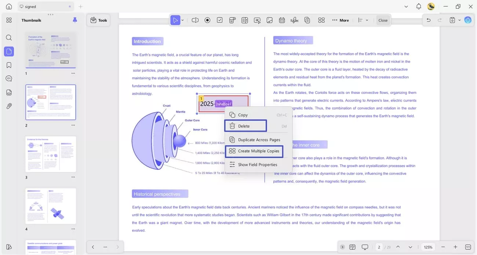The image size is (477, 255).
Task: Add a checkbox form field
Action: click(x=220, y=20)
